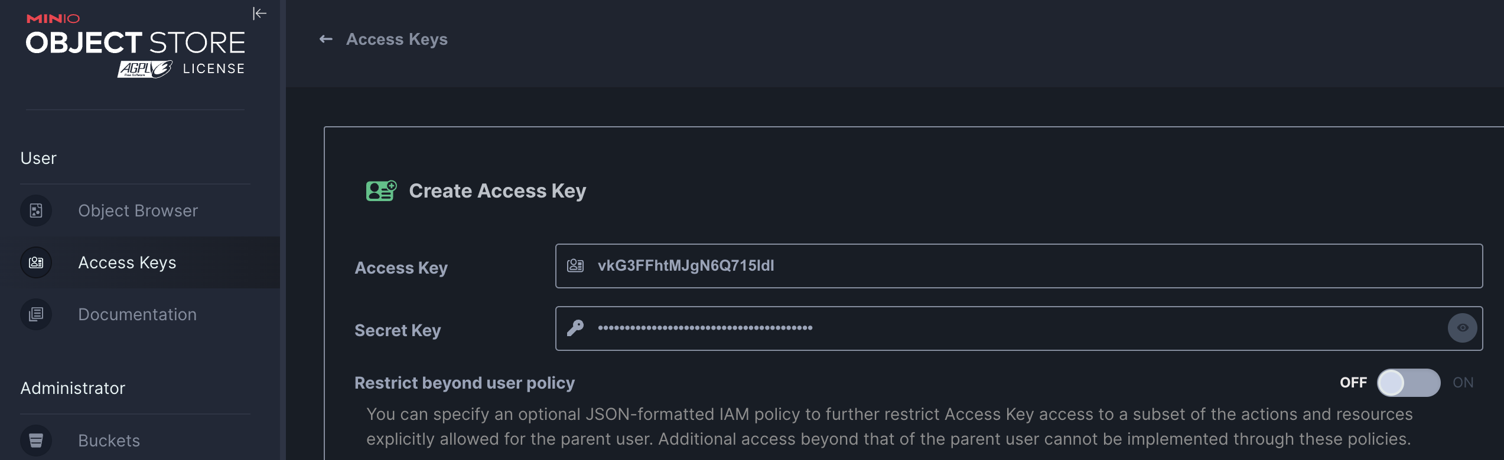Click the green Create Access Key icon
Screen dimensions: 1504x460
(x=381, y=191)
